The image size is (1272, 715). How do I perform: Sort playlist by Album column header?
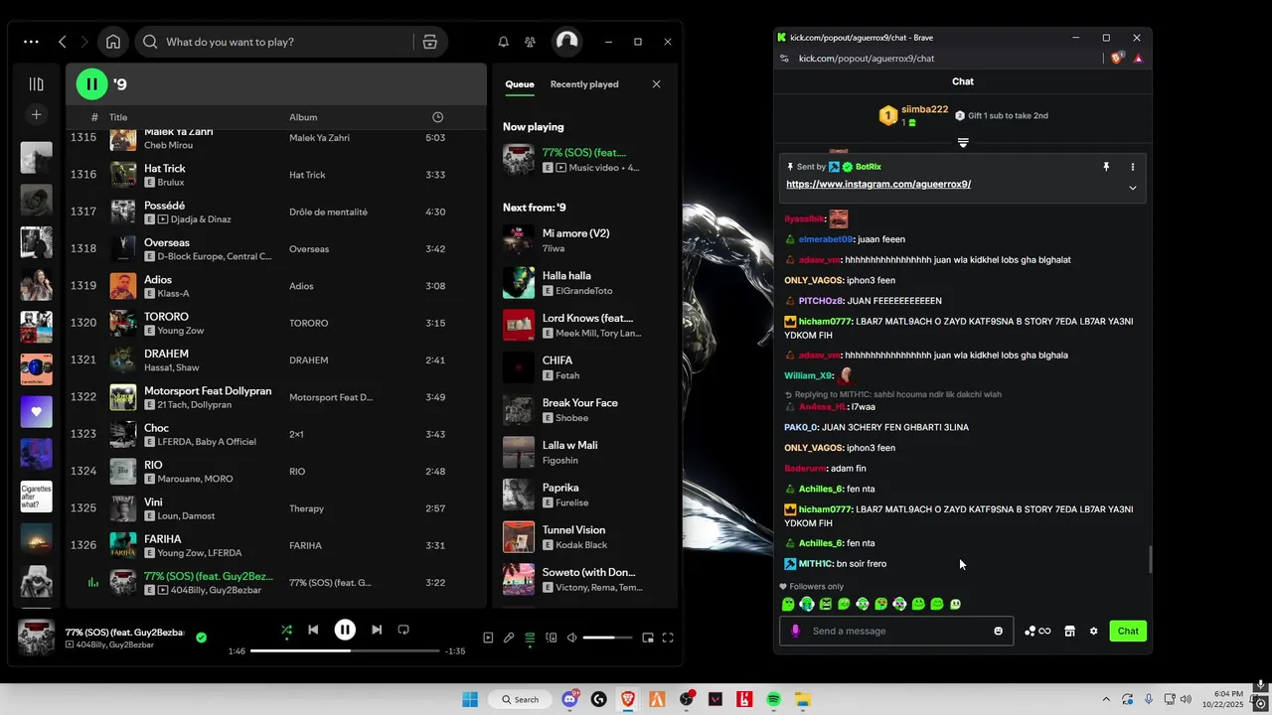(x=303, y=117)
